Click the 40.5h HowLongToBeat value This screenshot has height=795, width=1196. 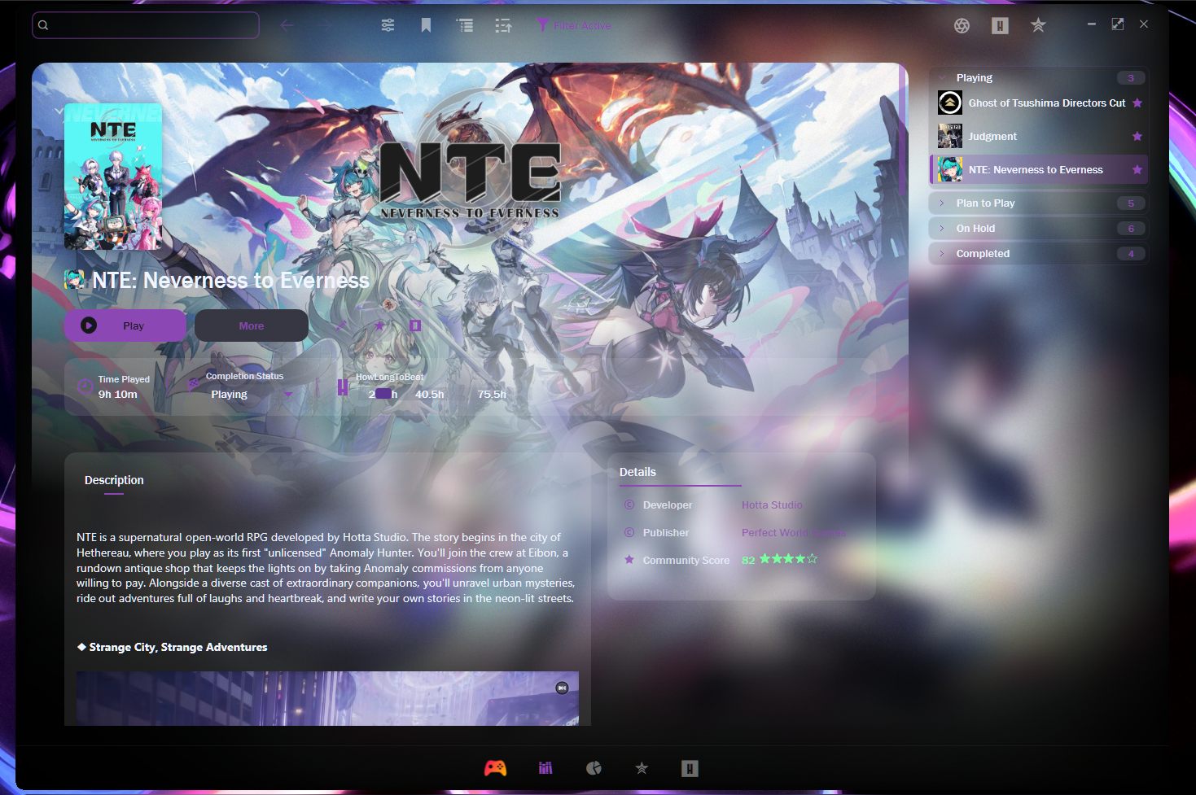pyautogui.click(x=430, y=394)
